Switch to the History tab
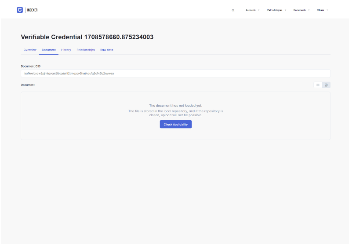Viewport: 349px width, 244px height. tap(66, 50)
